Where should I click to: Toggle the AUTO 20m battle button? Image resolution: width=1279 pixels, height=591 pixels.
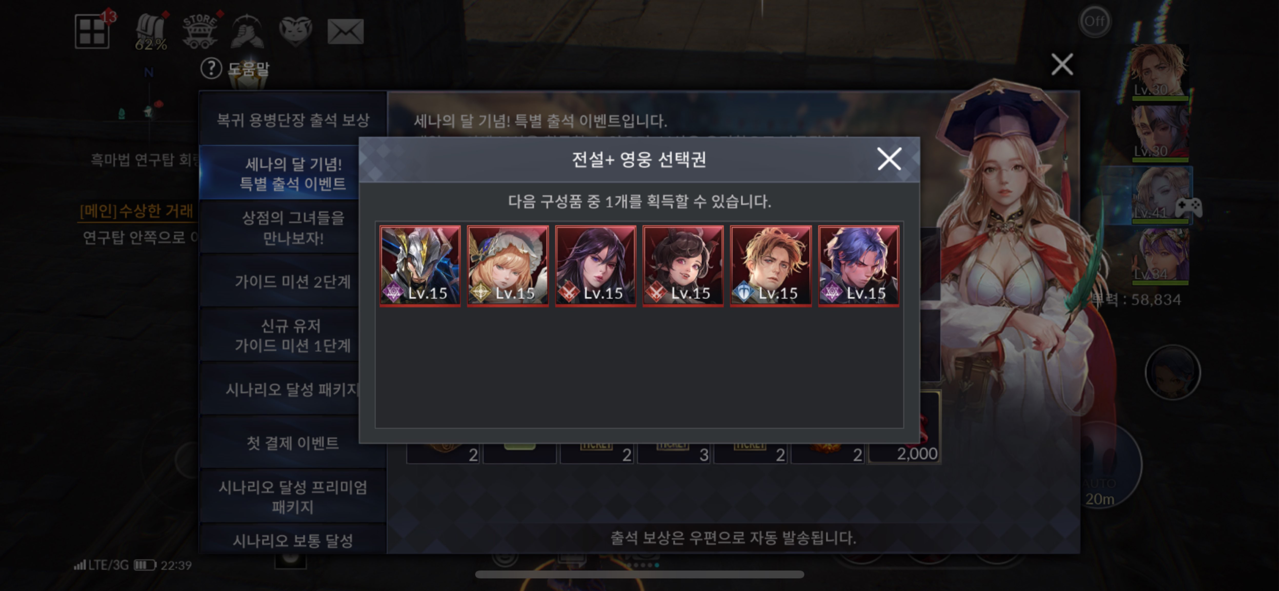click(1100, 465)
